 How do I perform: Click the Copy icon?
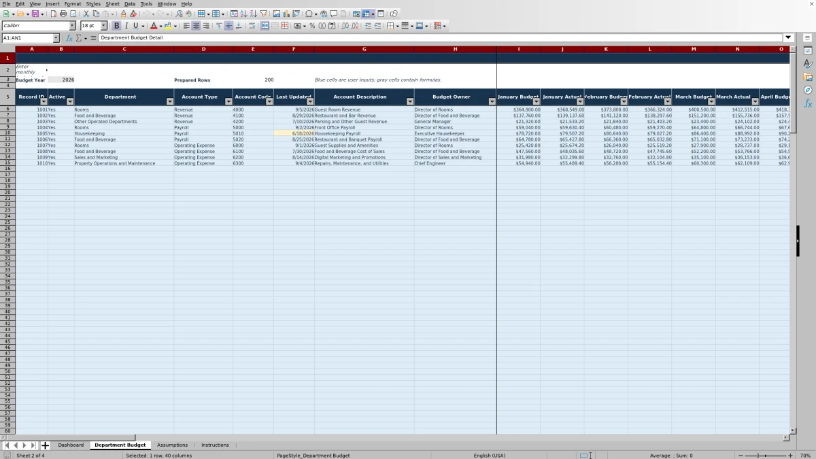[96, 14]
